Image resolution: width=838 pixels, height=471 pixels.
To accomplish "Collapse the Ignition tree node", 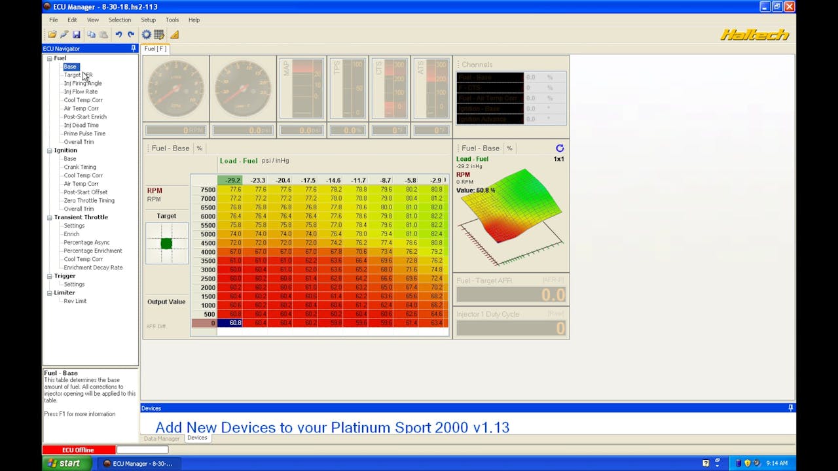I will 49,150.
